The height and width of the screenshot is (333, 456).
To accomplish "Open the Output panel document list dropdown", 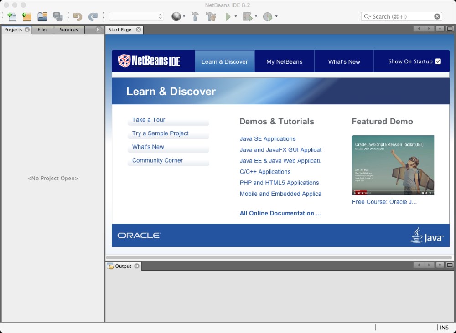I will point(440,265).
